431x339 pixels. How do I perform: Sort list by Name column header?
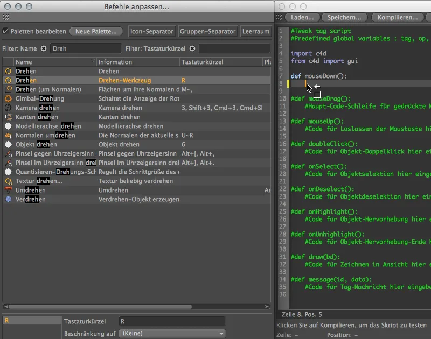pos(54,62)
